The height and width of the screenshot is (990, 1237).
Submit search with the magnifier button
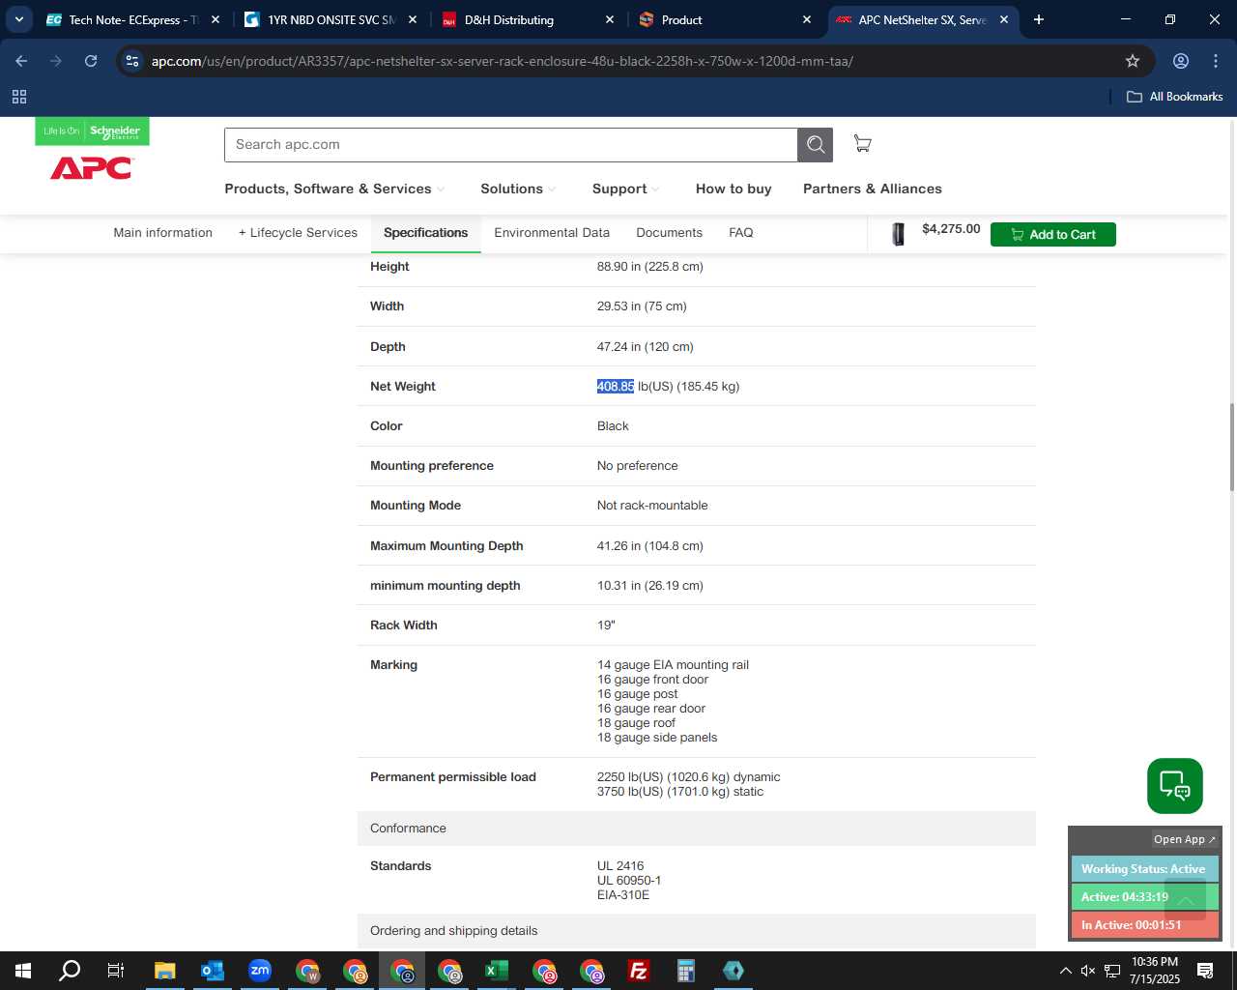(816, 145)
